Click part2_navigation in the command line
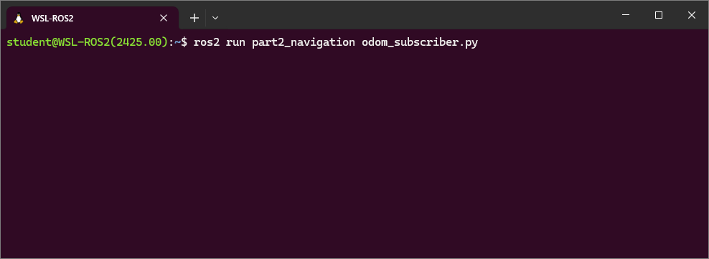The width and height of the screenshot is (709, 259). click(304, 43)
